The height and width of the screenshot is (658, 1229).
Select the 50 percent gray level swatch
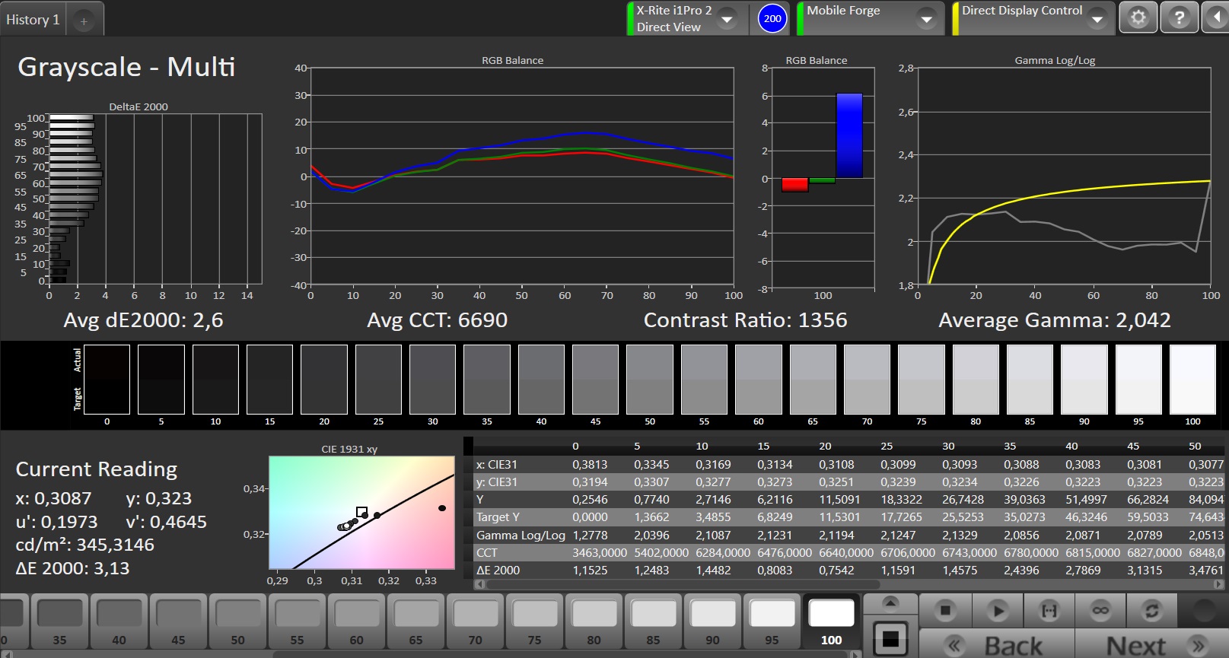tap(237, 622)
